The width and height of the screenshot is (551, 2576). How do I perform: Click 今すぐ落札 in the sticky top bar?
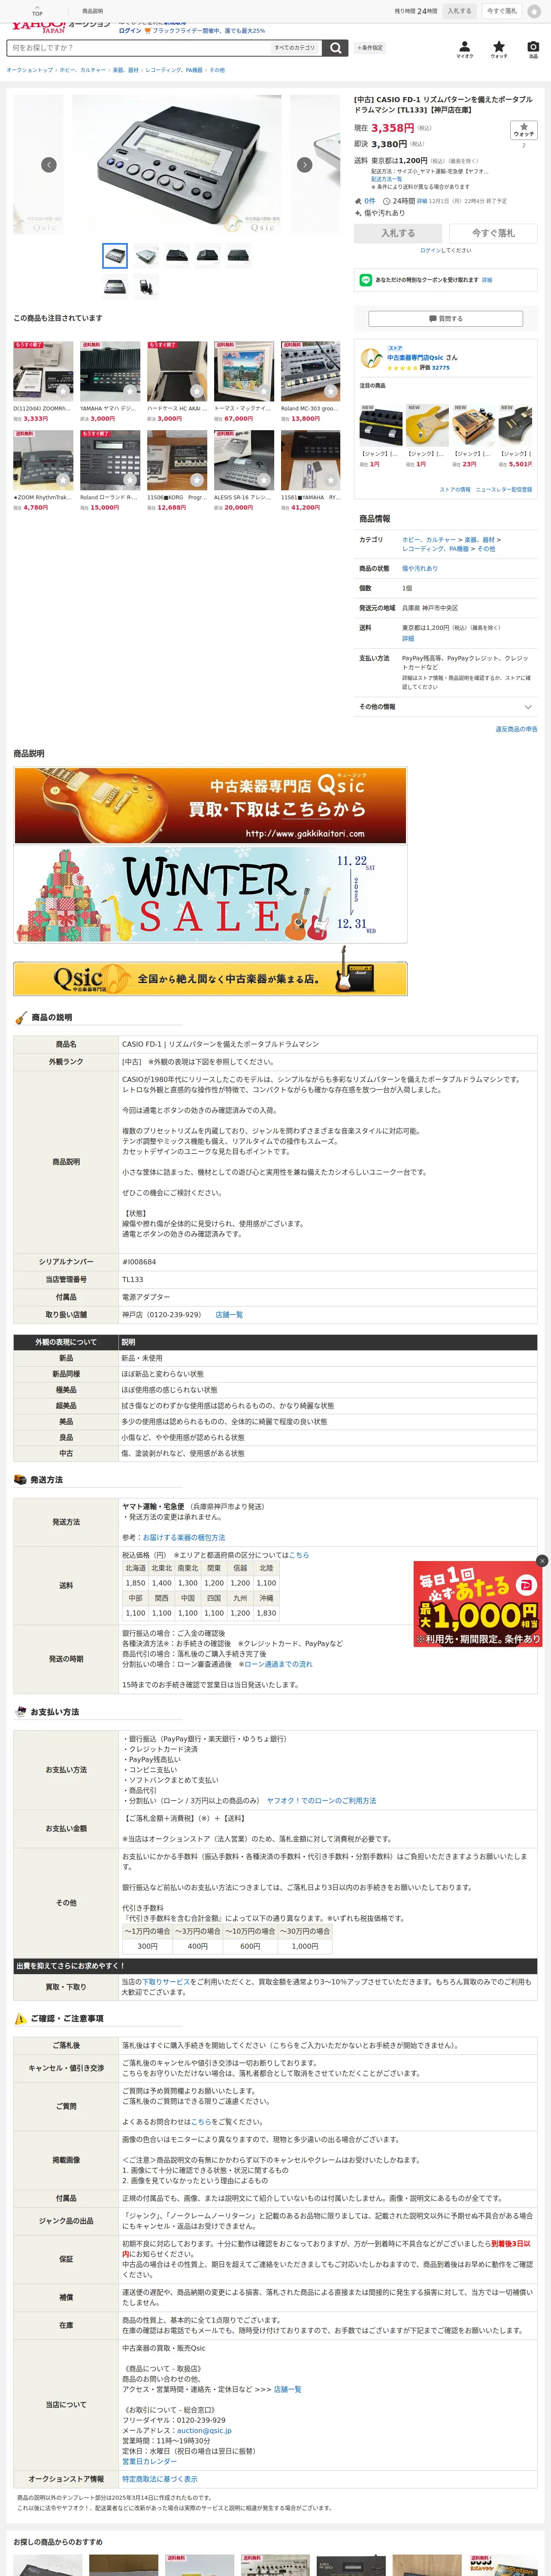point(502,11)
